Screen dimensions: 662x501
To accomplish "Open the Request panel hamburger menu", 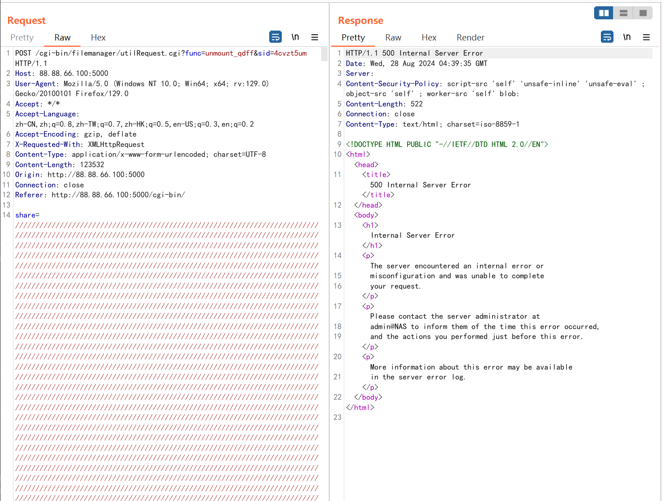I will coord(315,37).
